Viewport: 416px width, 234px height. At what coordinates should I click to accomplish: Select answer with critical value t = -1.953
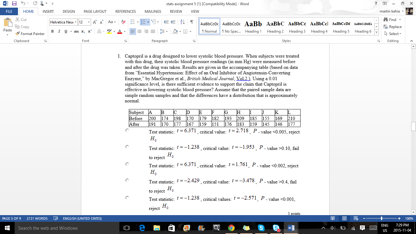127,147
